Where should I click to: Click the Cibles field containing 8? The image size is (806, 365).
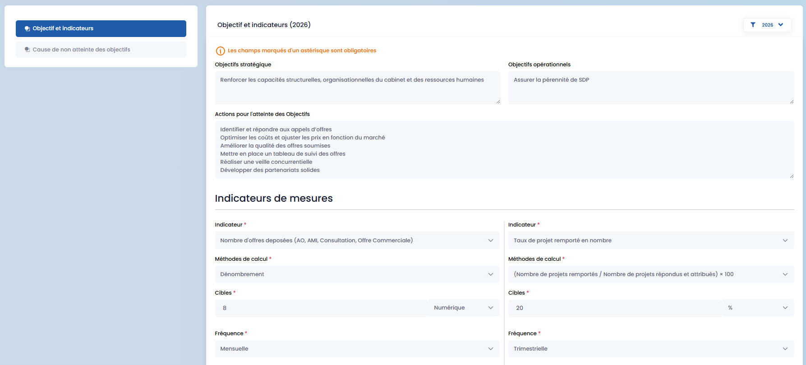click(x=321, y=308)
